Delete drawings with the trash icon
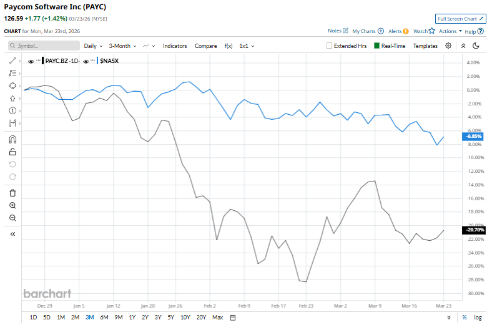Screen dimensions: 487x325 coord(12,193)
